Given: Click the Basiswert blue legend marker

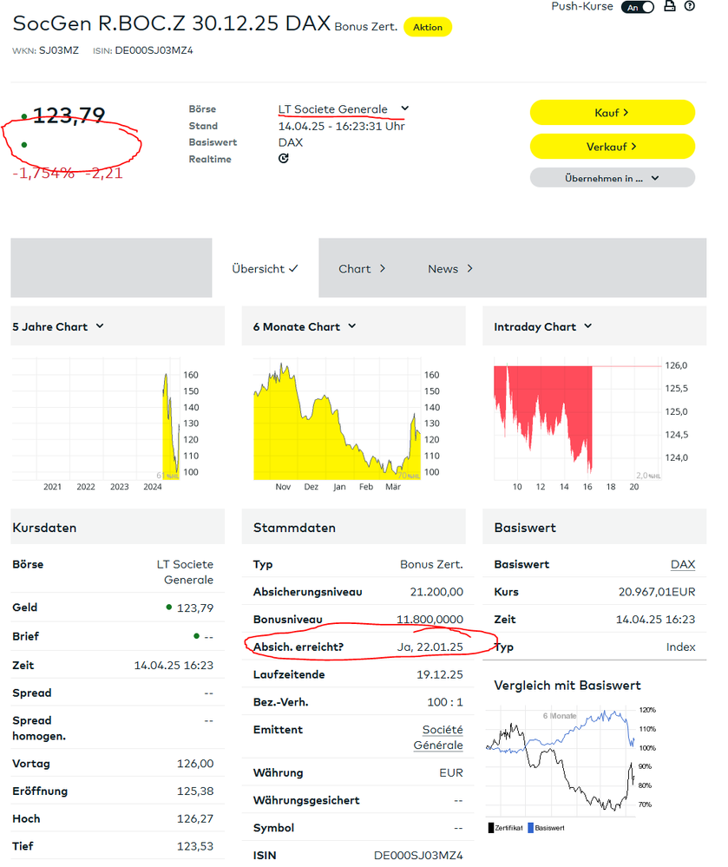Looking at the screenshot, I should 531,828.
